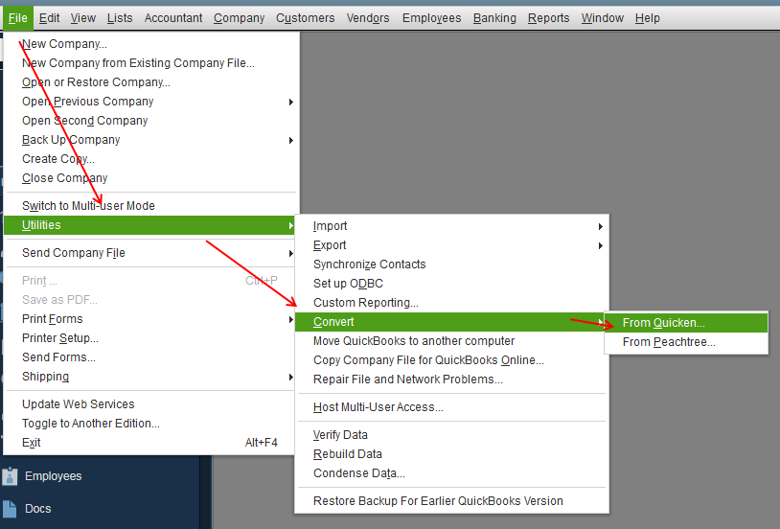780x529 pixels.
Task: Open the View menu
Action: click(83, 18)
